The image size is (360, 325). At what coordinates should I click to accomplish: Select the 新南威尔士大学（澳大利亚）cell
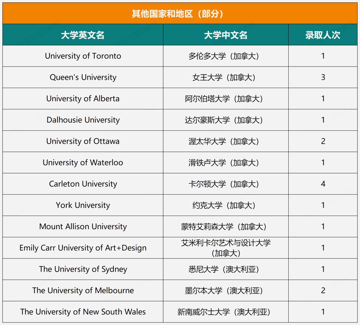(x=226, y=312)
